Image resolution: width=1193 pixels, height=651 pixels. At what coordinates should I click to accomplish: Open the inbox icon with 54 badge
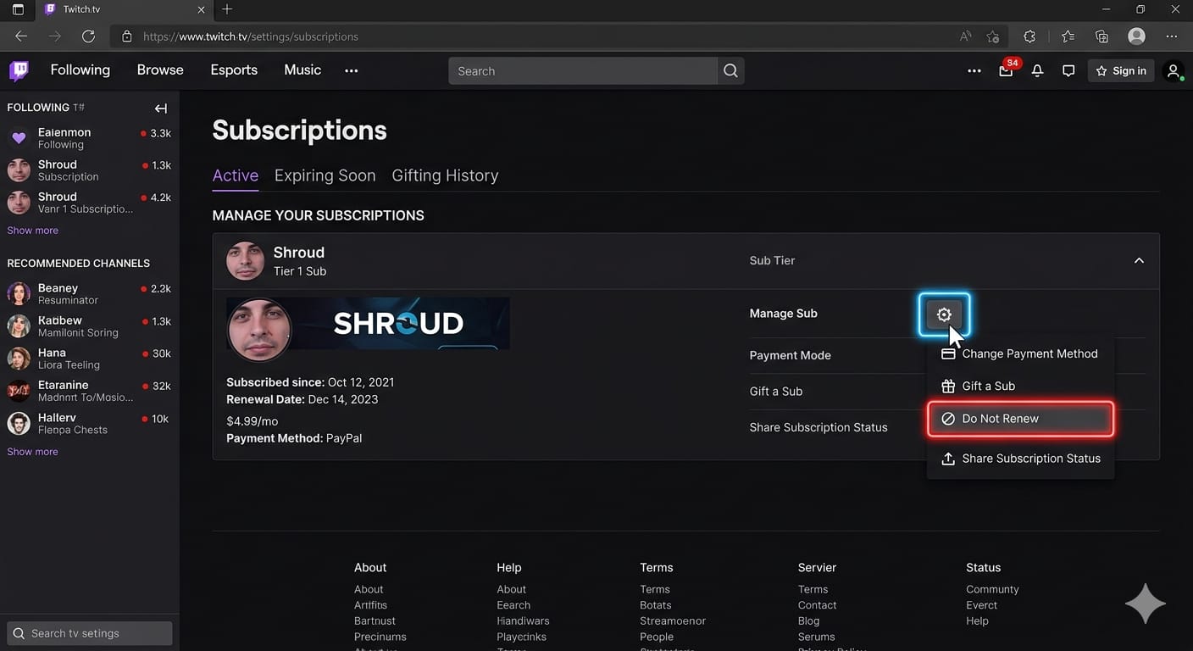1006,71
